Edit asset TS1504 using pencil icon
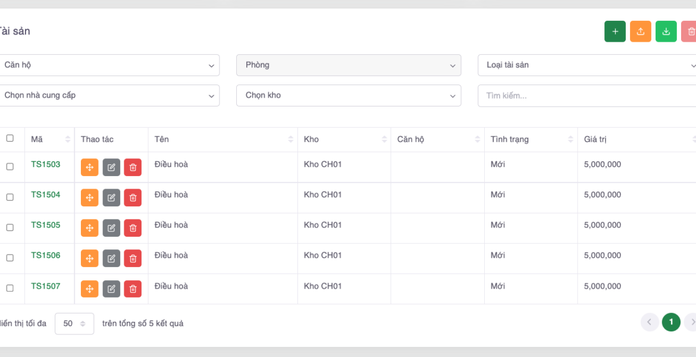 (x=111, y=198)
